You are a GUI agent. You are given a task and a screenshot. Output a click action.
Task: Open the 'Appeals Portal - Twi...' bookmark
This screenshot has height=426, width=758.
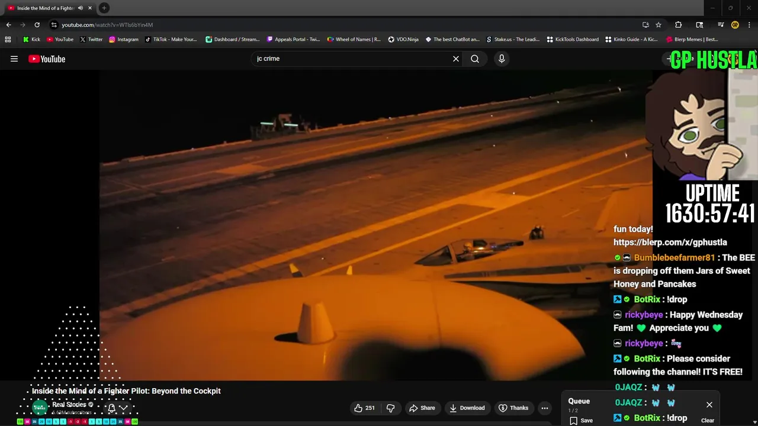[293, 40]
